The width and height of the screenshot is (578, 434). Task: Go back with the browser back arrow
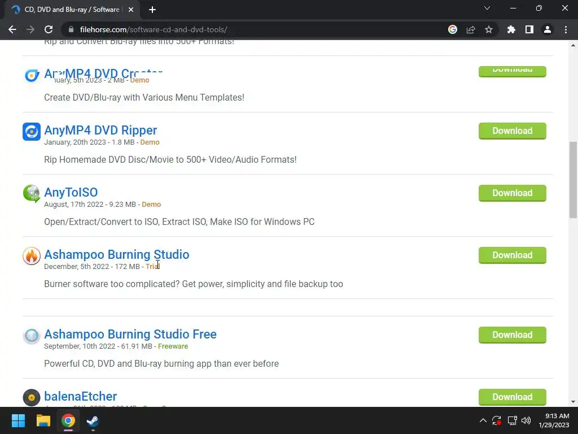coord(12,29)
